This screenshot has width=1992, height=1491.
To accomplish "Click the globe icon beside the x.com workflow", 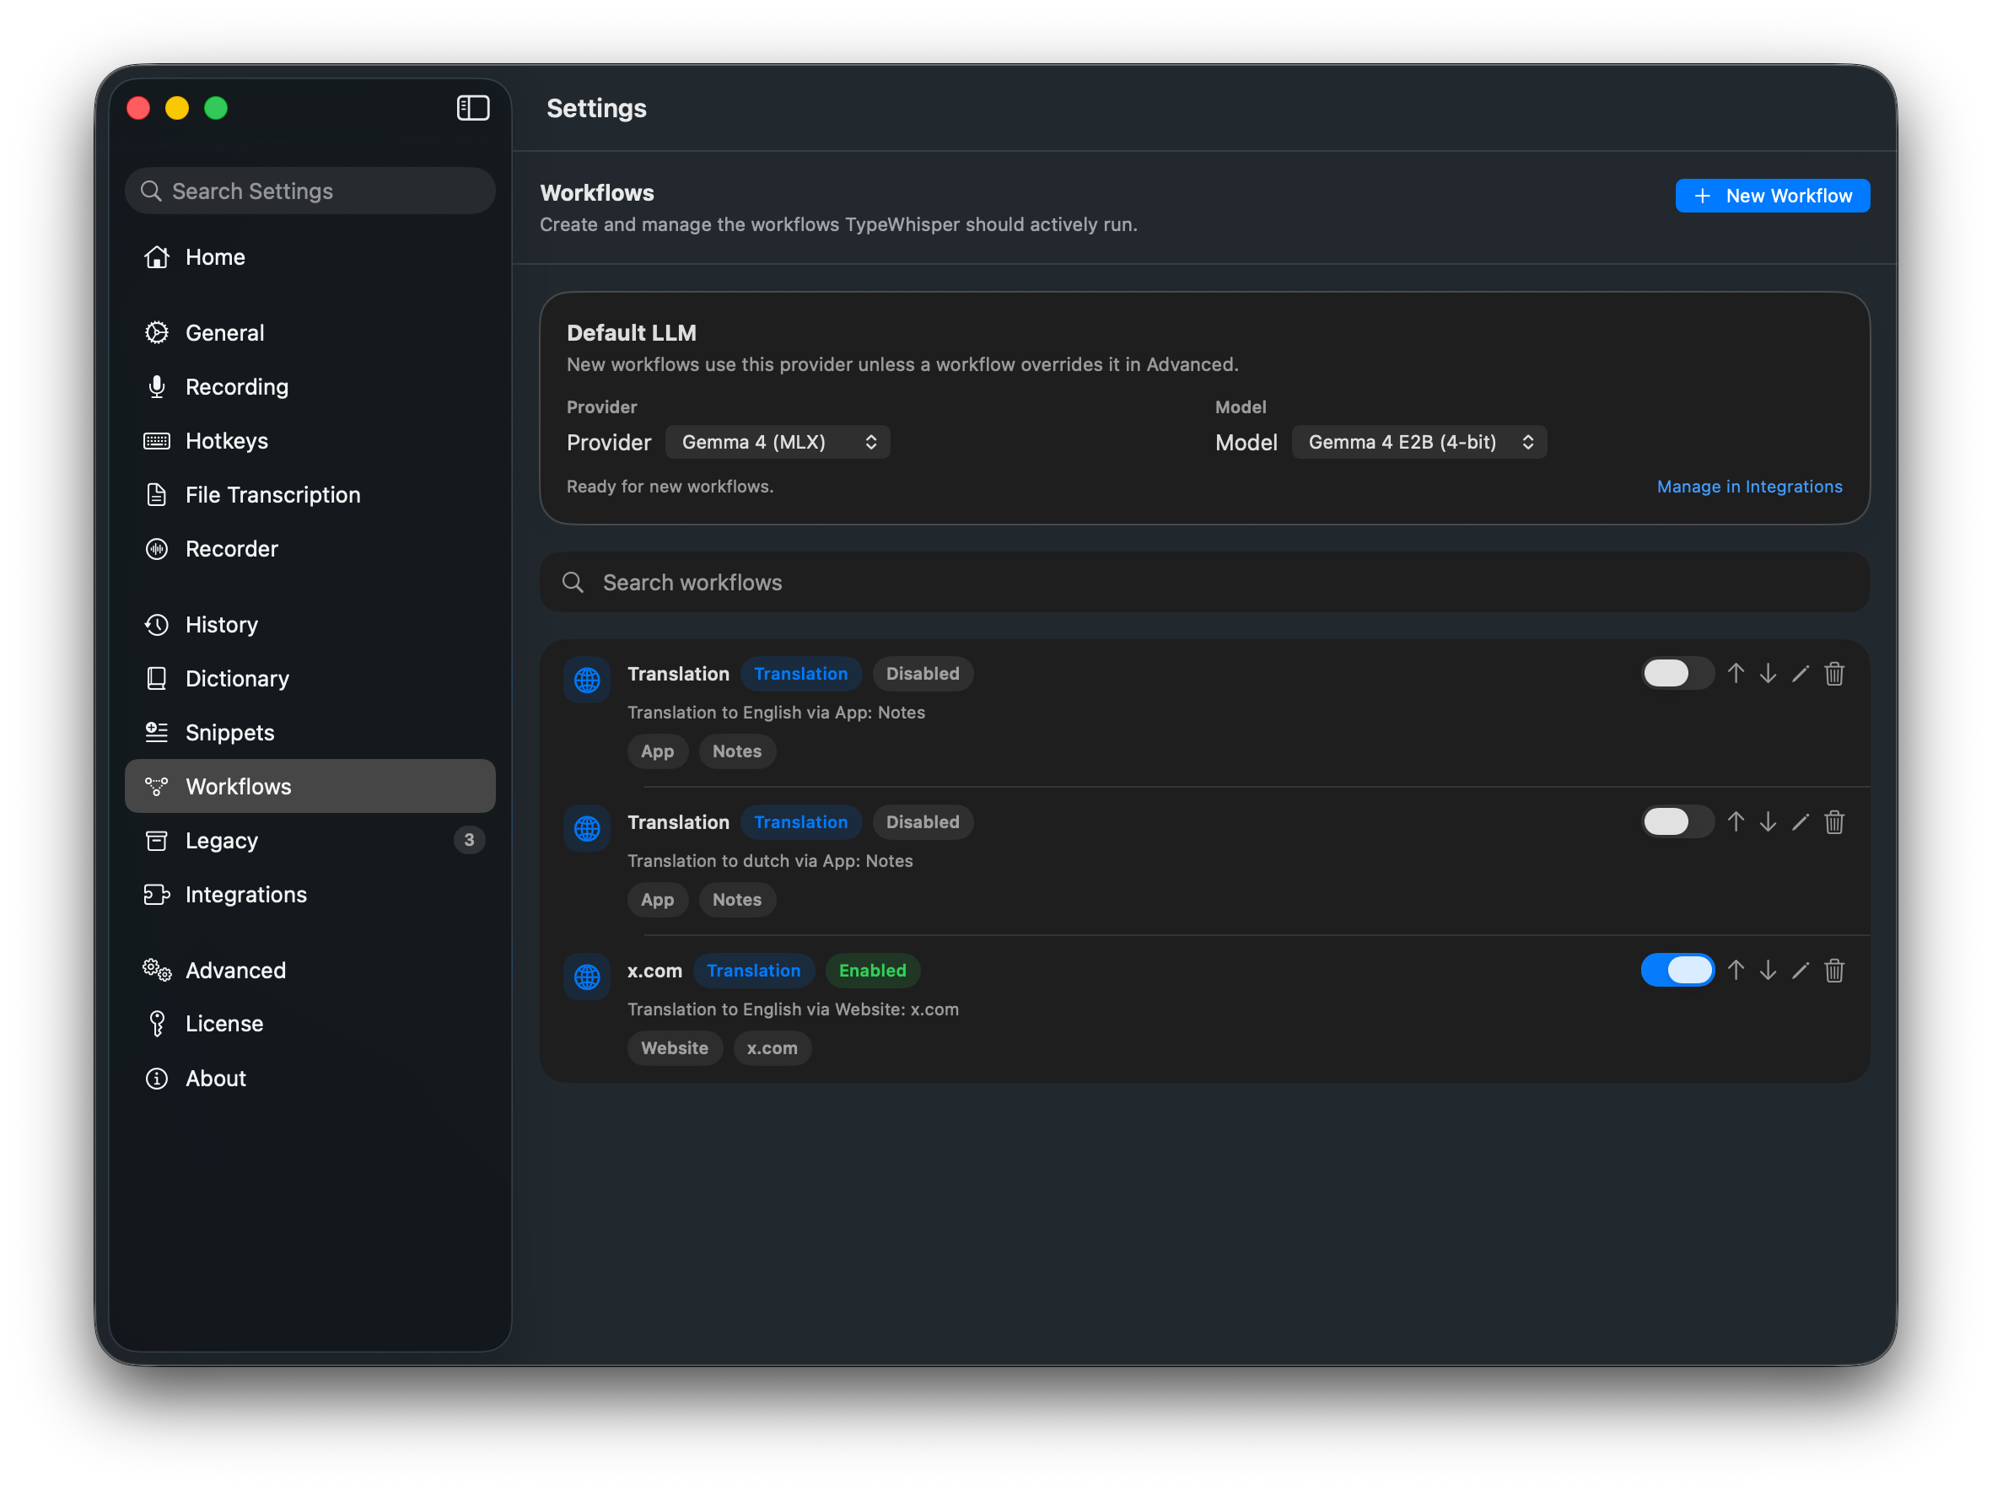I will pyautogui.click(x=586, y=976).
